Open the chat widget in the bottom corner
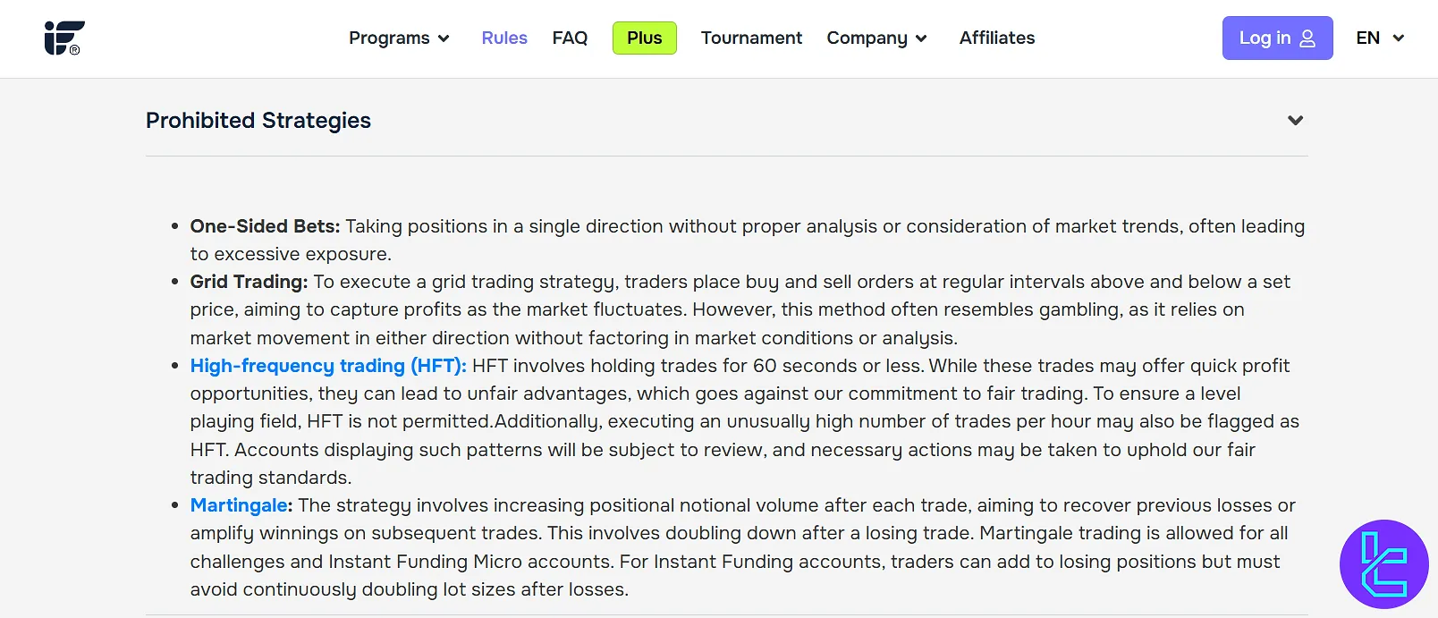This screenshot has height=618, width=1438. point(1384,564)
